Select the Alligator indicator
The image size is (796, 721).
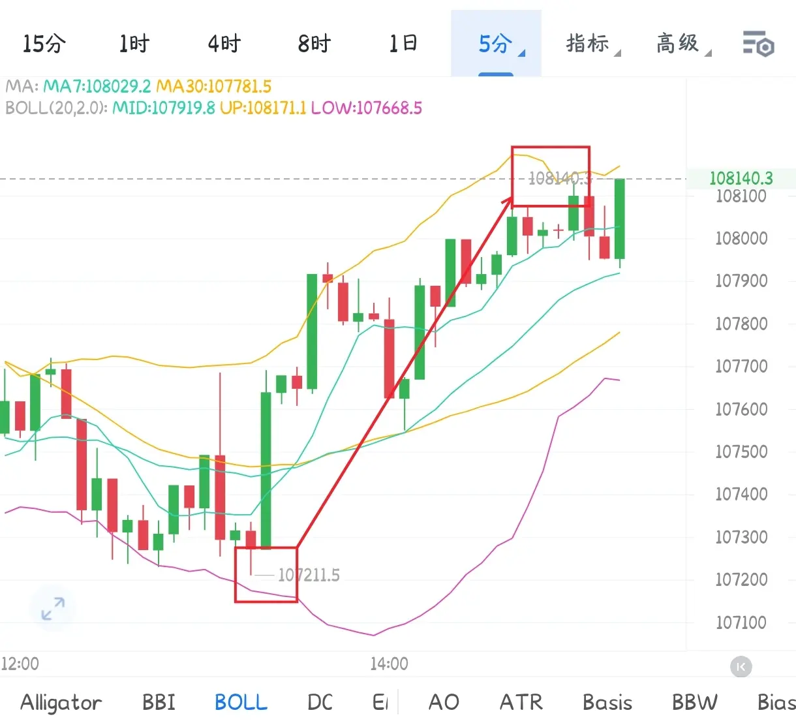point(61,703)
